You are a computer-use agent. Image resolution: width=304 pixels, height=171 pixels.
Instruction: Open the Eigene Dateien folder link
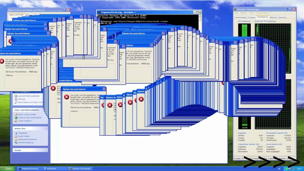[x=24, y=136]
